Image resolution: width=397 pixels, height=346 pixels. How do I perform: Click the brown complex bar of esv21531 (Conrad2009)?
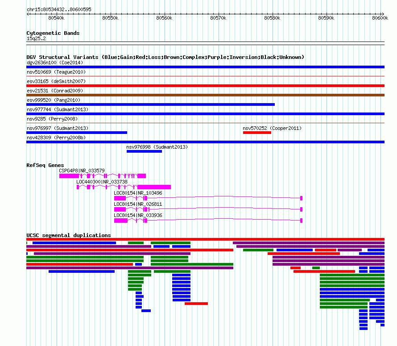coord(205,95)
